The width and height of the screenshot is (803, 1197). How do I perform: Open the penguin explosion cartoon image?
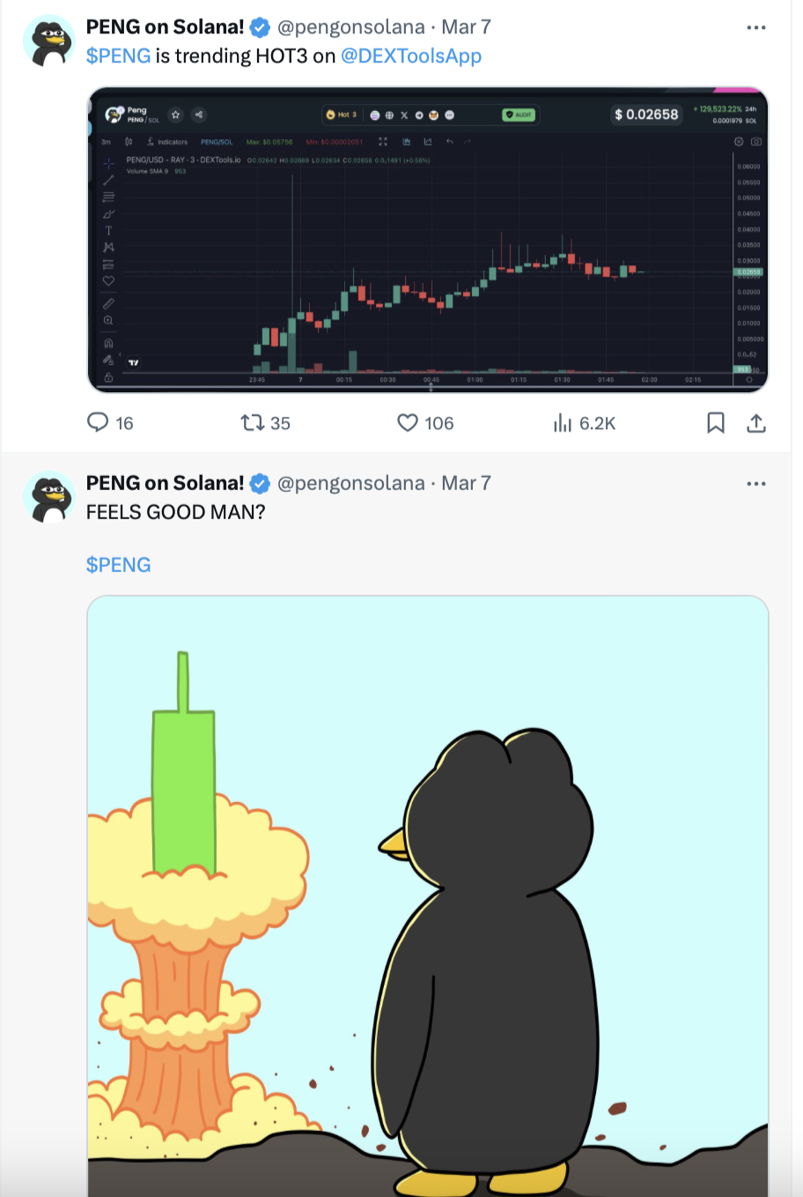pyautogui.click(x=428, y=895)
